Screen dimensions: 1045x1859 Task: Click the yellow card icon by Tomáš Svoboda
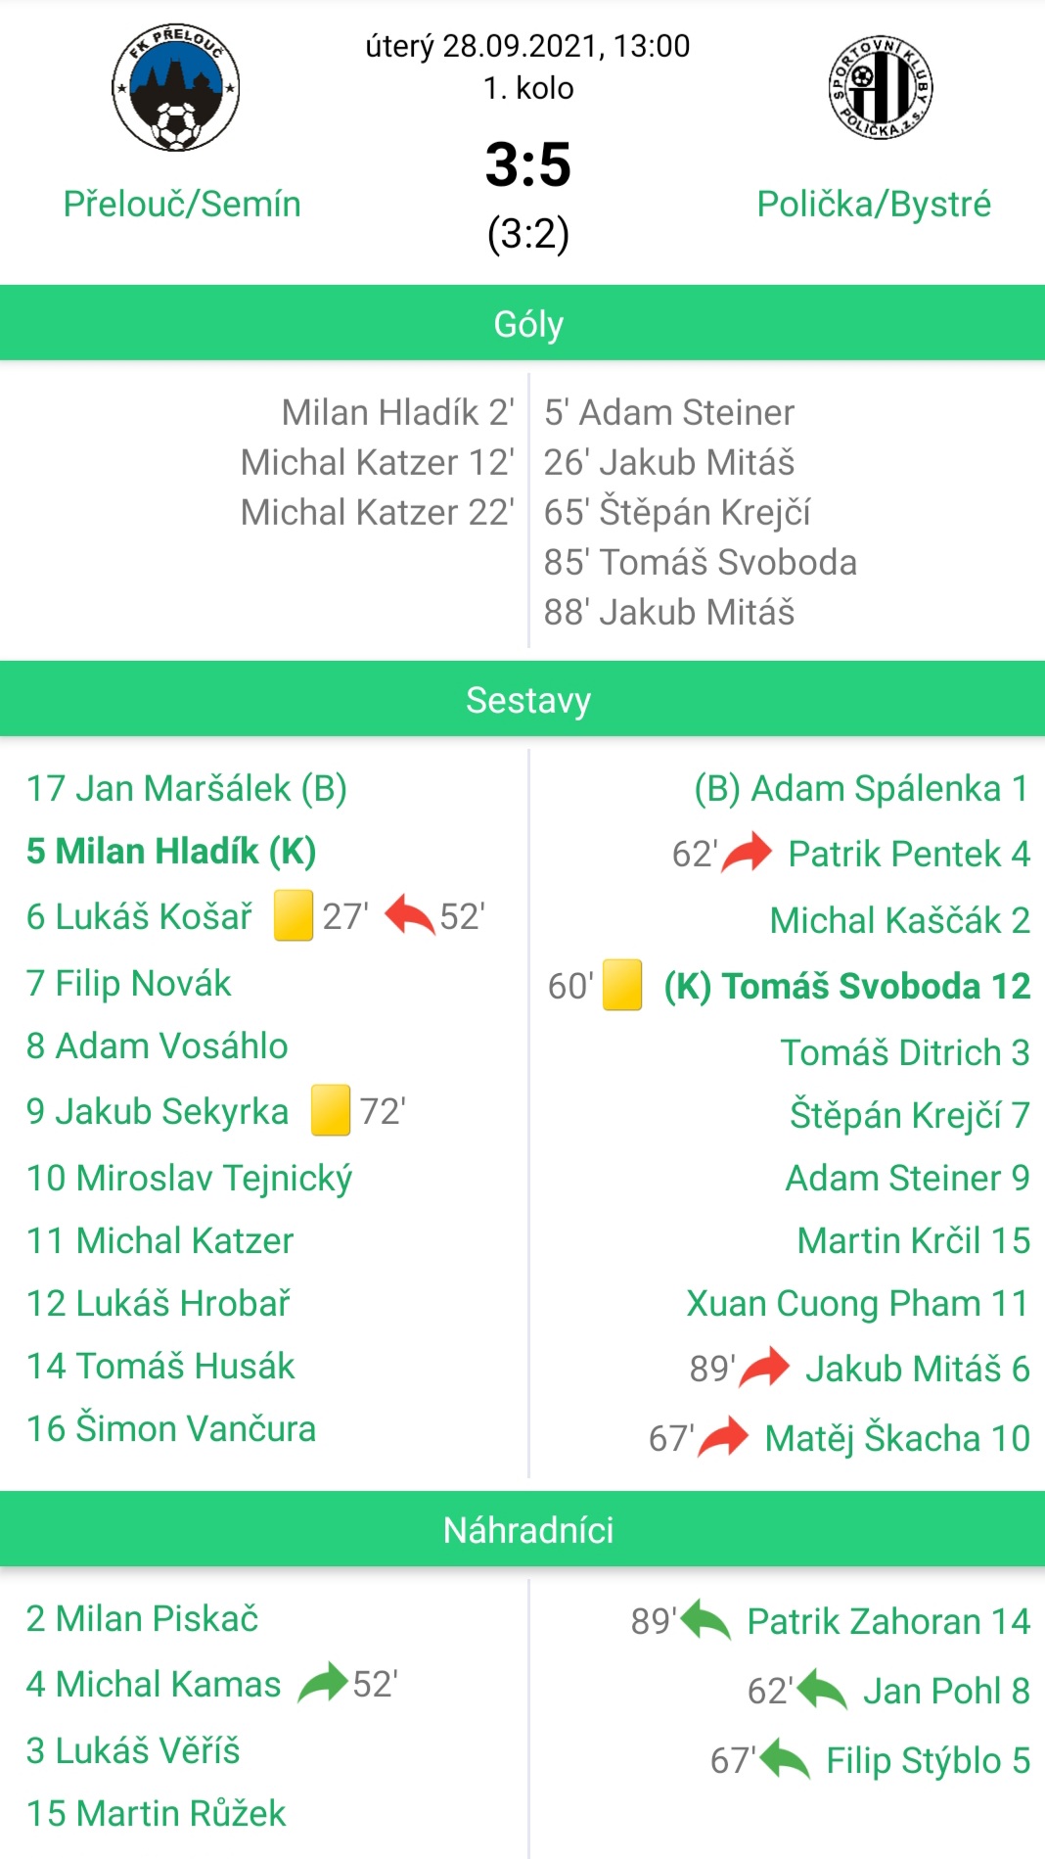(622, 985)
